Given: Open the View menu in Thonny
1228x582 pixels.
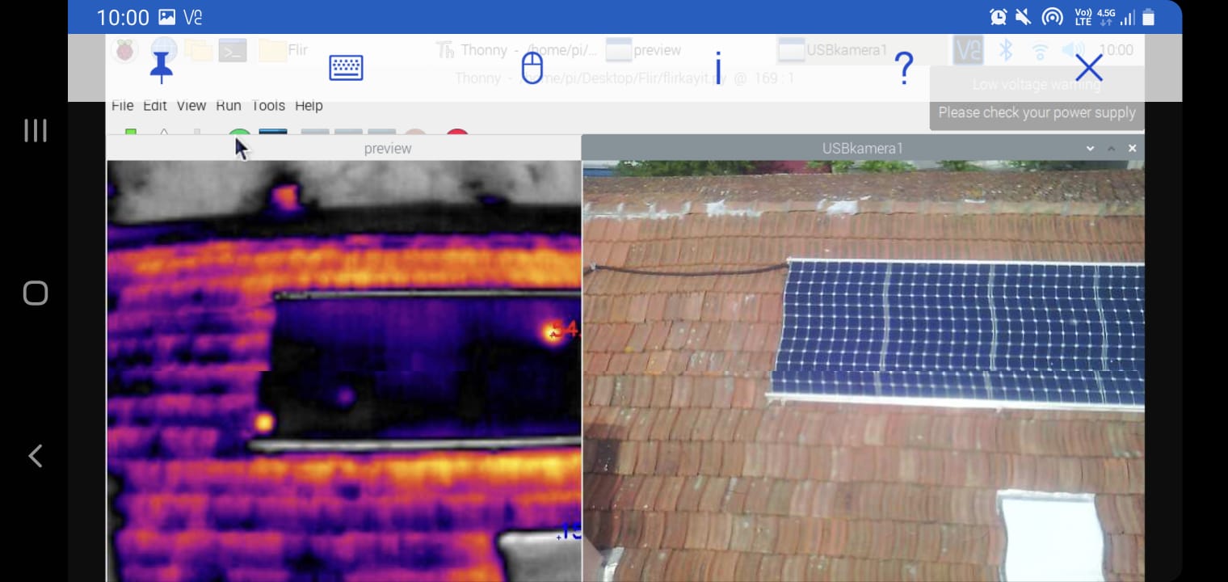Looking at the screenshot, I should 191,106.
